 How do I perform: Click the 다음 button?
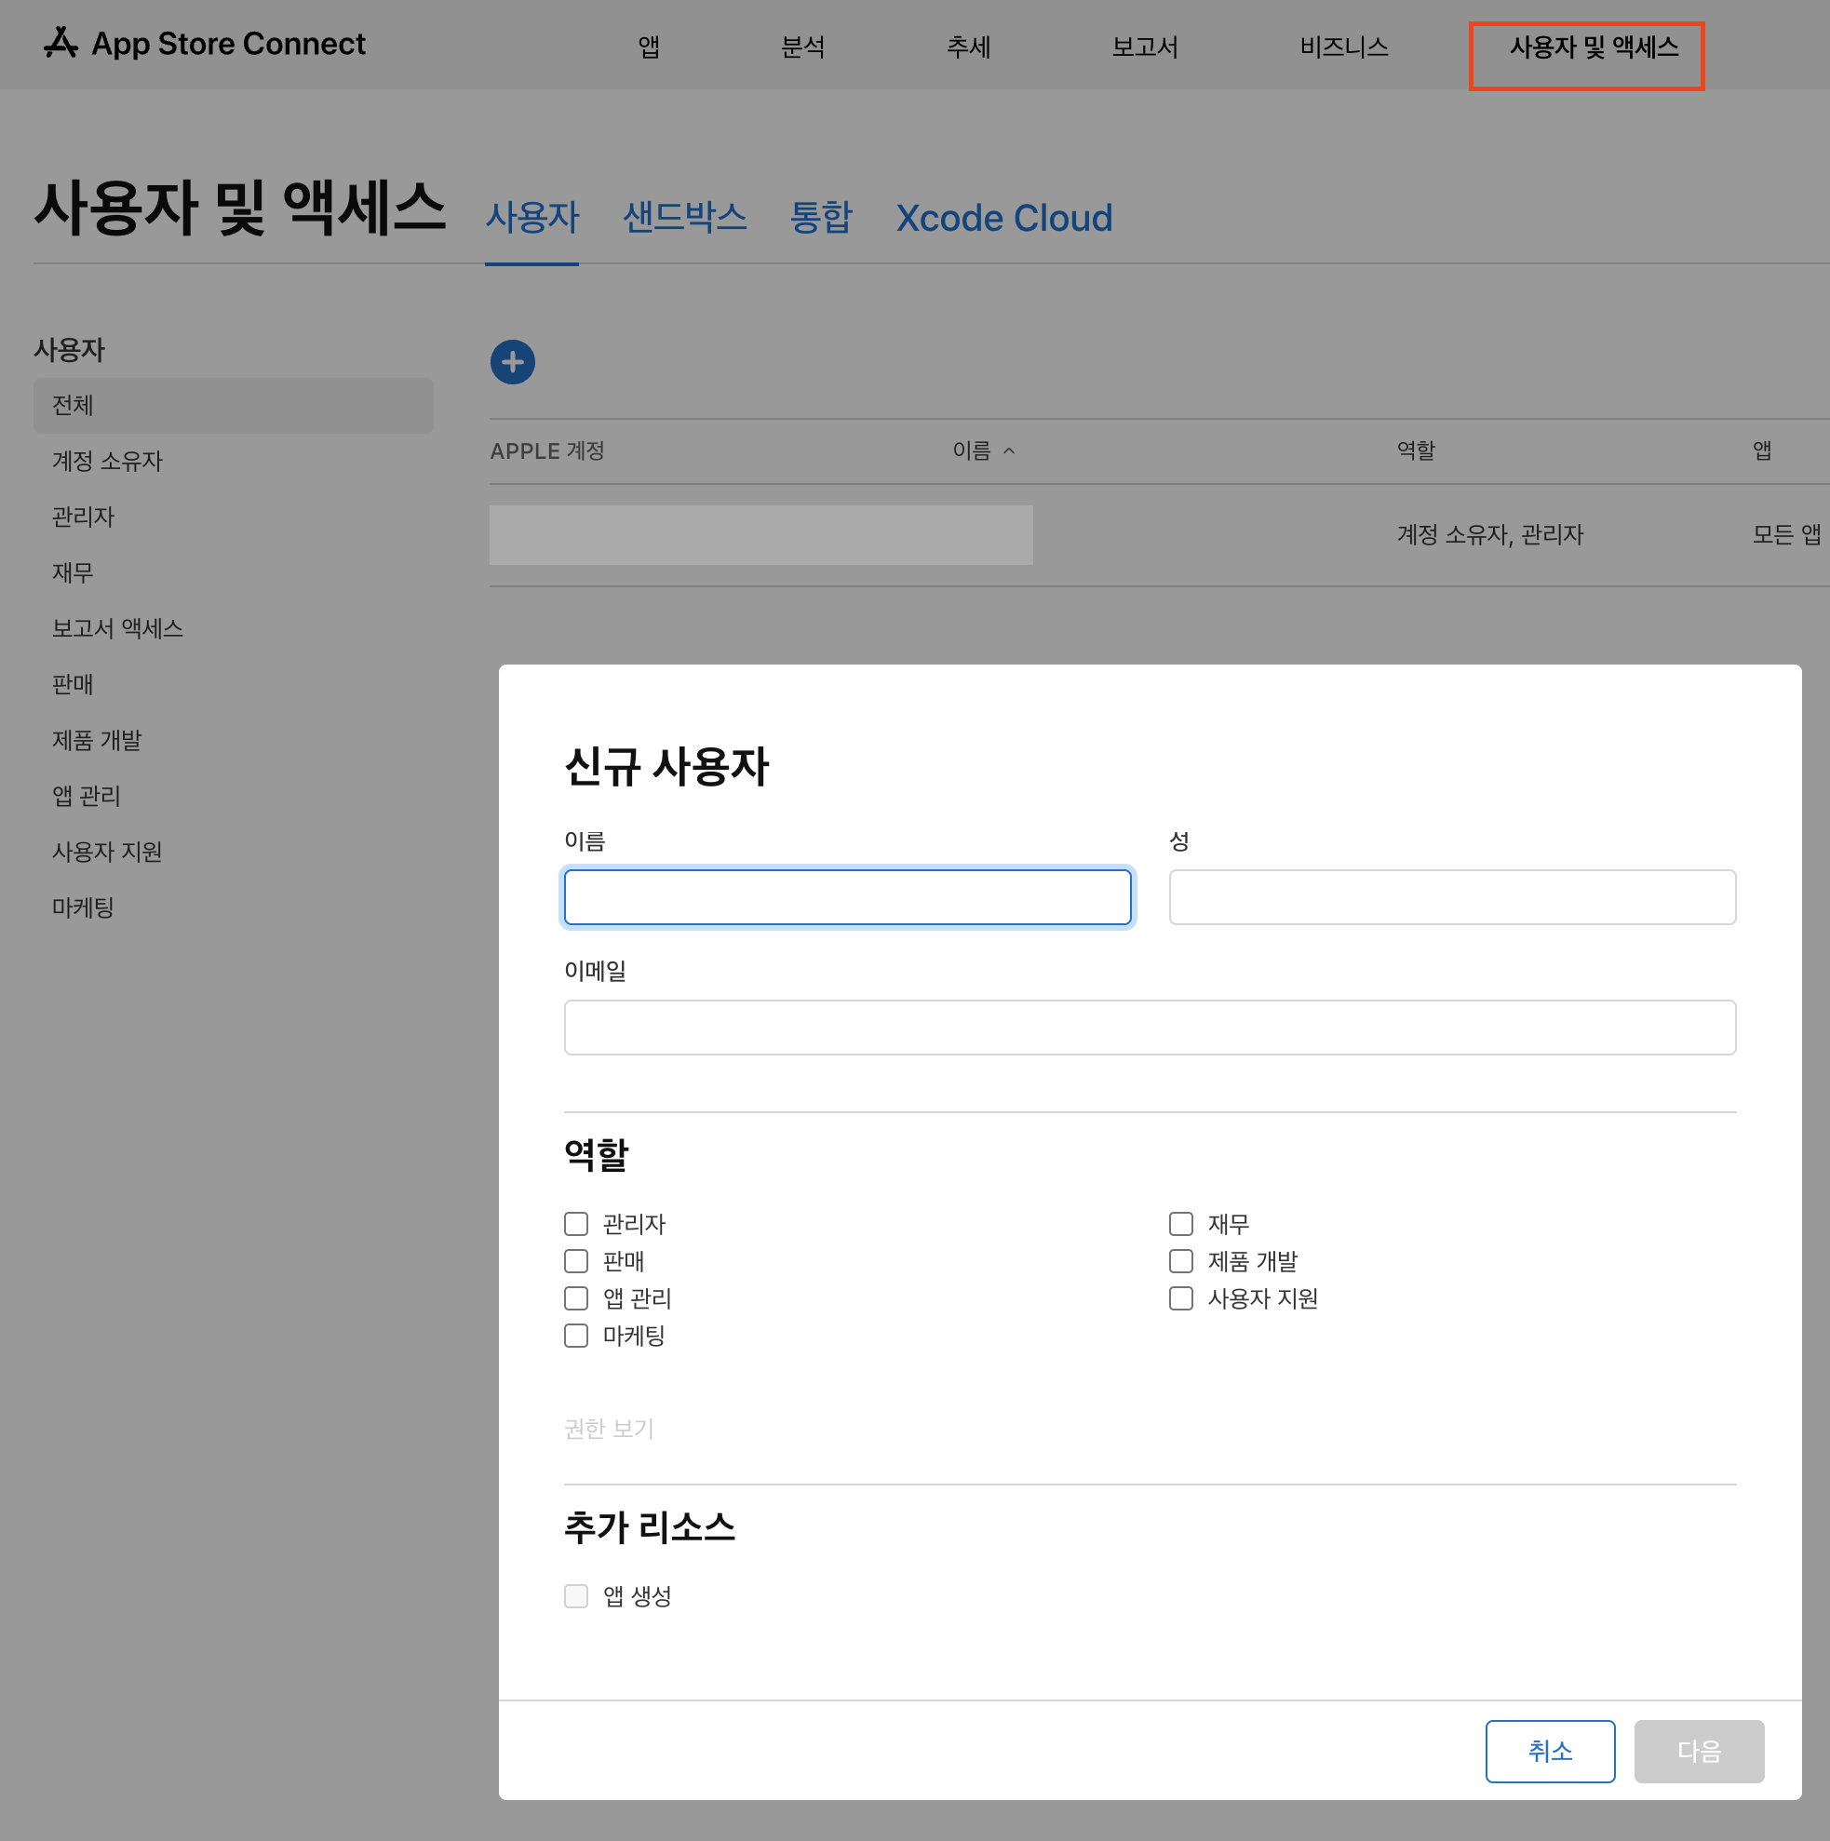[x=1699, y=1751]
